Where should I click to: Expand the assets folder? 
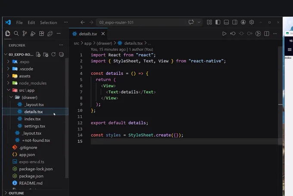coord(8,76)
